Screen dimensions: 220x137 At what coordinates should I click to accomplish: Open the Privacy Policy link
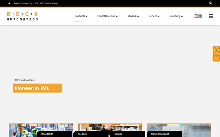(x=28, y=3)
